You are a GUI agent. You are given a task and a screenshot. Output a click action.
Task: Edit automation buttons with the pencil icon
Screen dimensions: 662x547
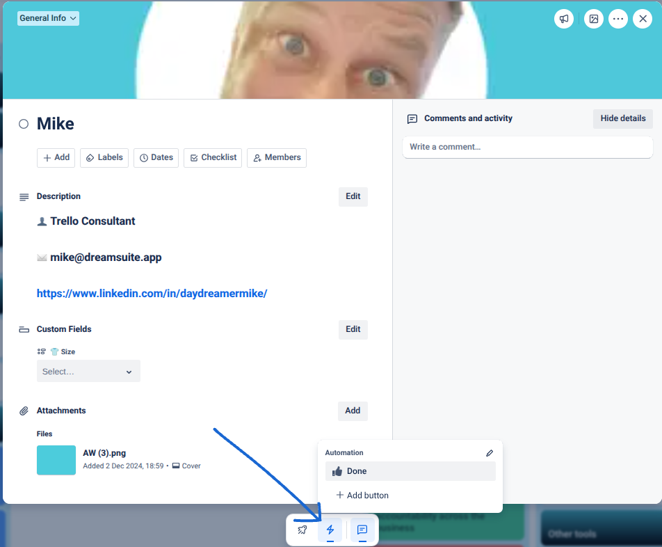tap(490, 452)
